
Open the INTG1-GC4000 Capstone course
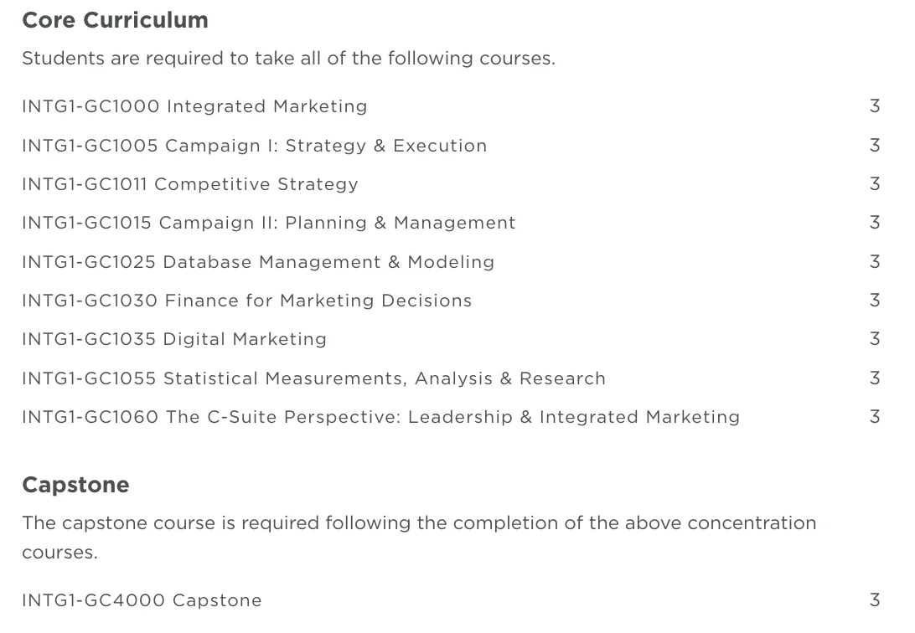(x=142, y=600)
